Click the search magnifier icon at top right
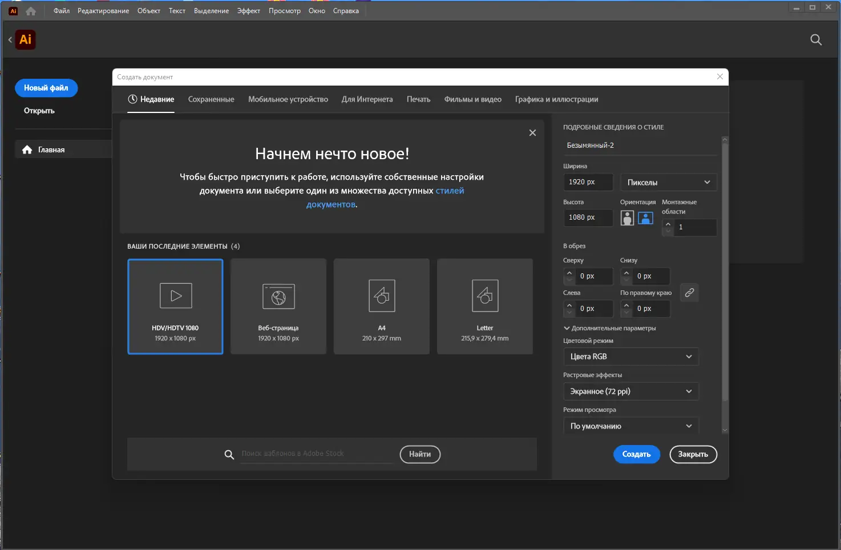This screenshot has height=550, width=841. [816, 40]
